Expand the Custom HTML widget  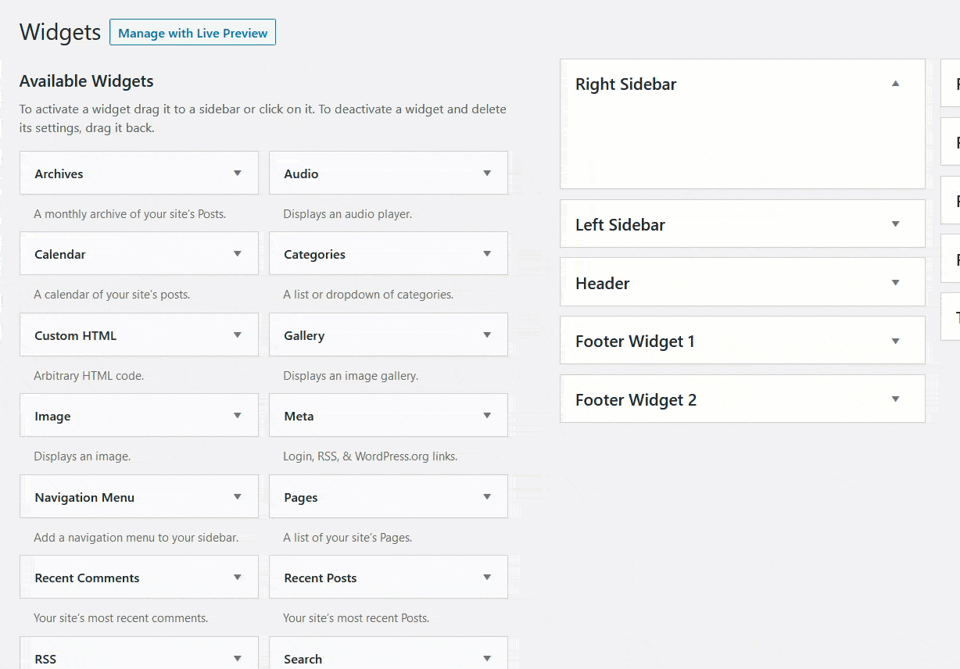click(238, 334)
